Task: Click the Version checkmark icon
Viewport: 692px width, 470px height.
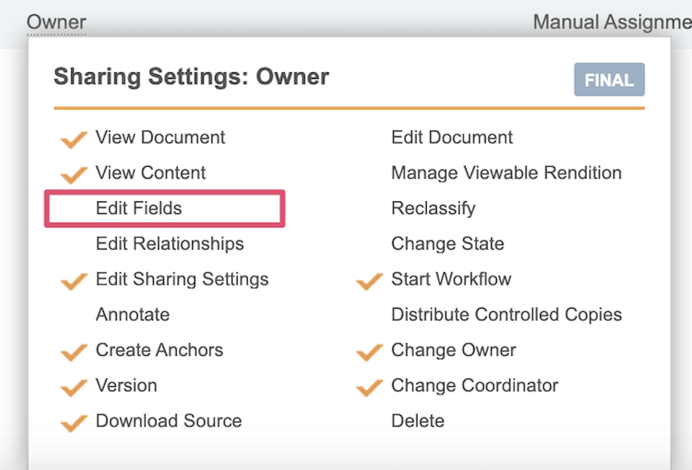Action: [x=74, y=387]
